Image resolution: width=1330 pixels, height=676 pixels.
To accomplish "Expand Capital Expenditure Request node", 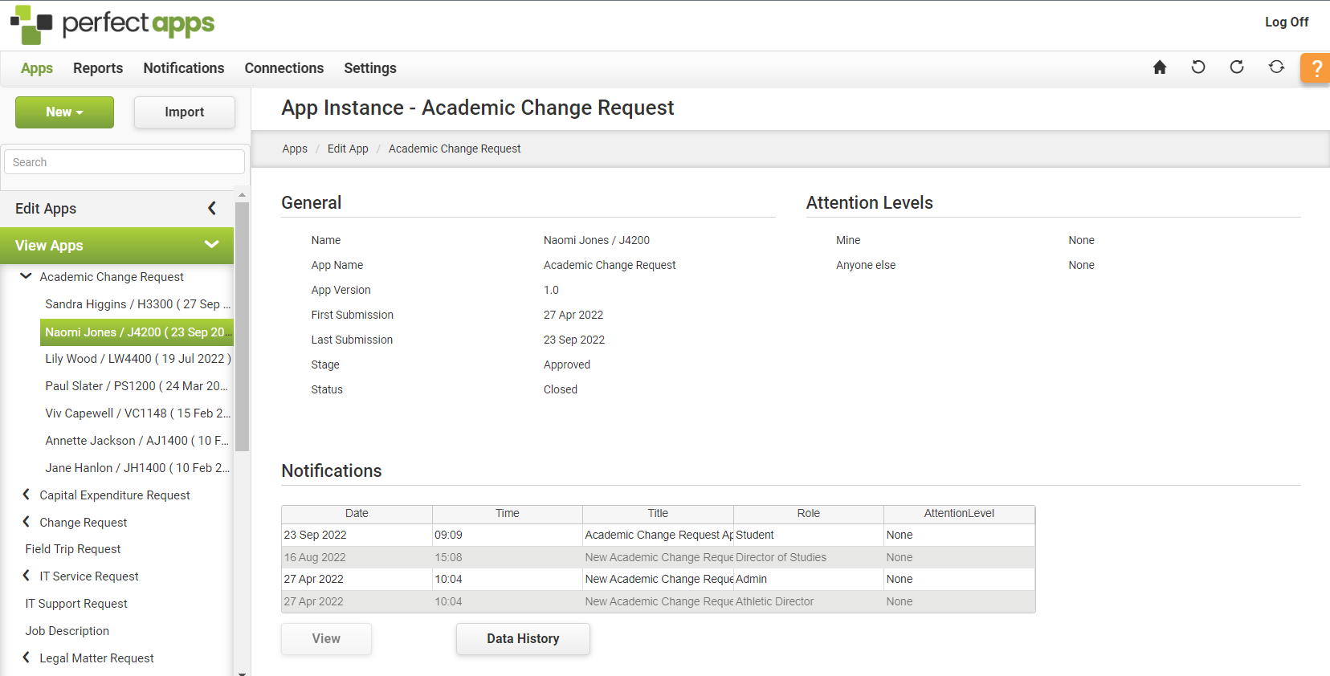I will tap(26, 495).
